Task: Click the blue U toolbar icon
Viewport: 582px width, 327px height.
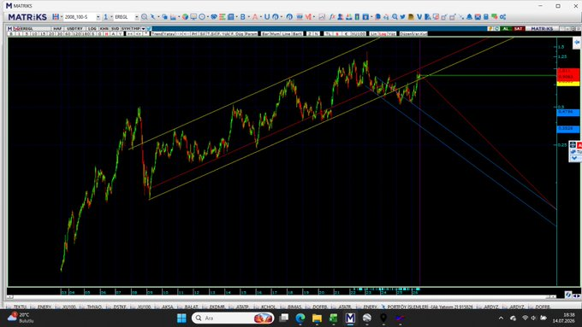Action: [266, 17]
